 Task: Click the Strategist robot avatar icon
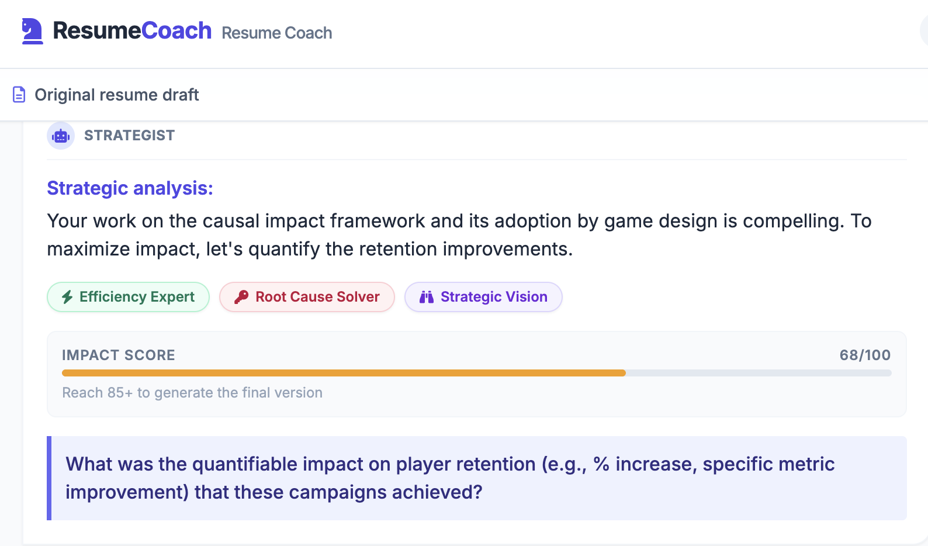tap(61, 136)
